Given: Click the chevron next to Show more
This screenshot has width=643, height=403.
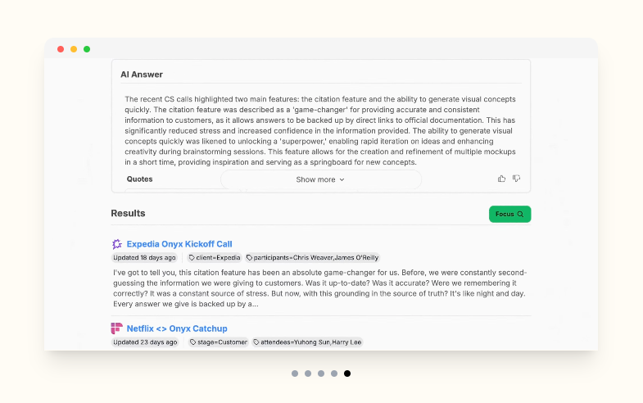Looking at the screenshot, I should (x=342, y=179).
